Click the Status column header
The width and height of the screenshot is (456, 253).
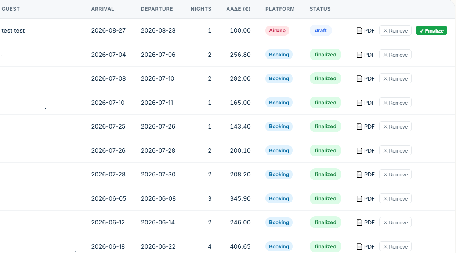point(320,9)
